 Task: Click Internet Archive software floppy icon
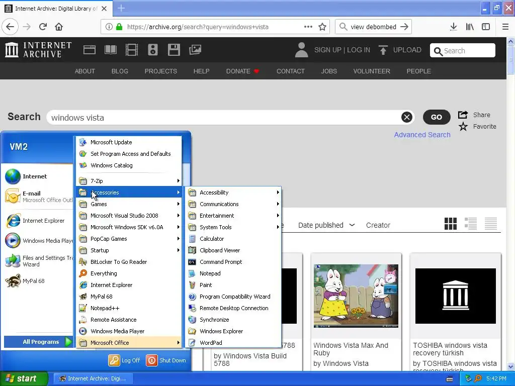pos(174,50)
